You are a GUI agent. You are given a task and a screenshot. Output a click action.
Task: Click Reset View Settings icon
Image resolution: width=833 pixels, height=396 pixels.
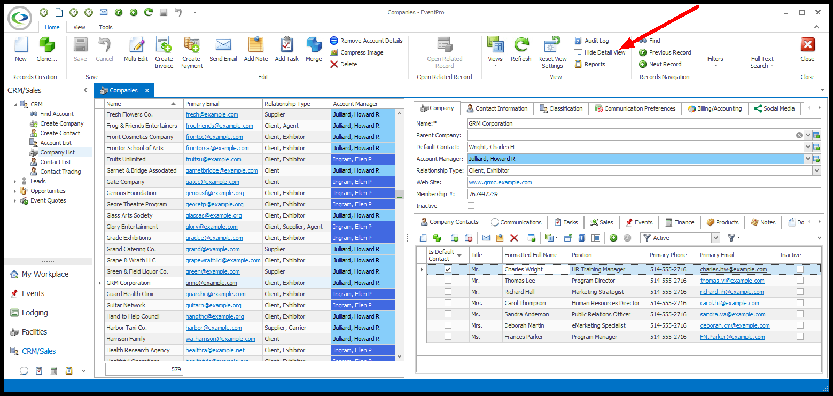(552, 45)
